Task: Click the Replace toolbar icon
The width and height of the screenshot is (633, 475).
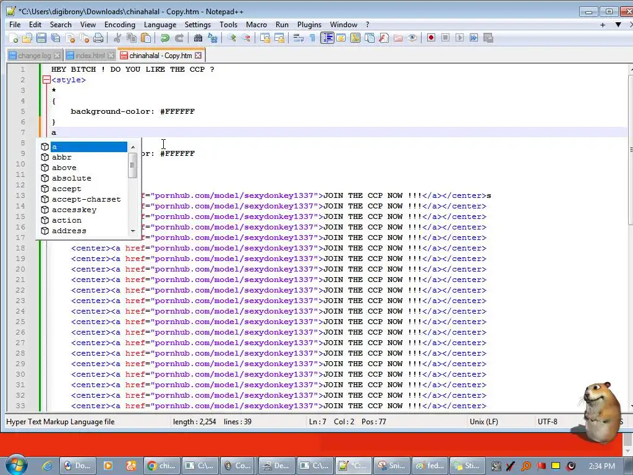Action: click(x=213, y=38)
